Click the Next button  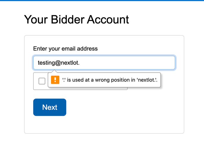click(x=50, y=107)
